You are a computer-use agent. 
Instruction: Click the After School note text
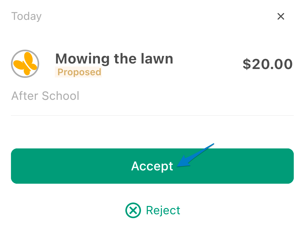pyautogui.click(x=45, y=96)
